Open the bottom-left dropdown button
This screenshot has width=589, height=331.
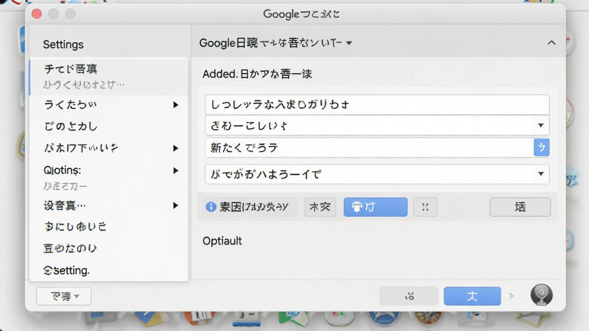[x=63, y=296]
